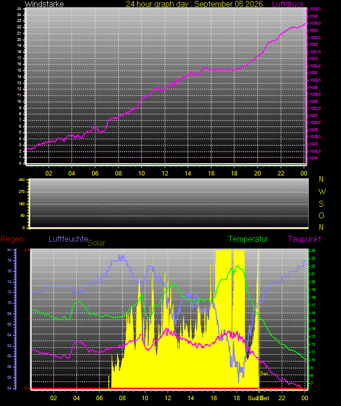This screenshot has width=341, height=406.
Task: Click the S wind direction label
Action: (x=321, y=204)
